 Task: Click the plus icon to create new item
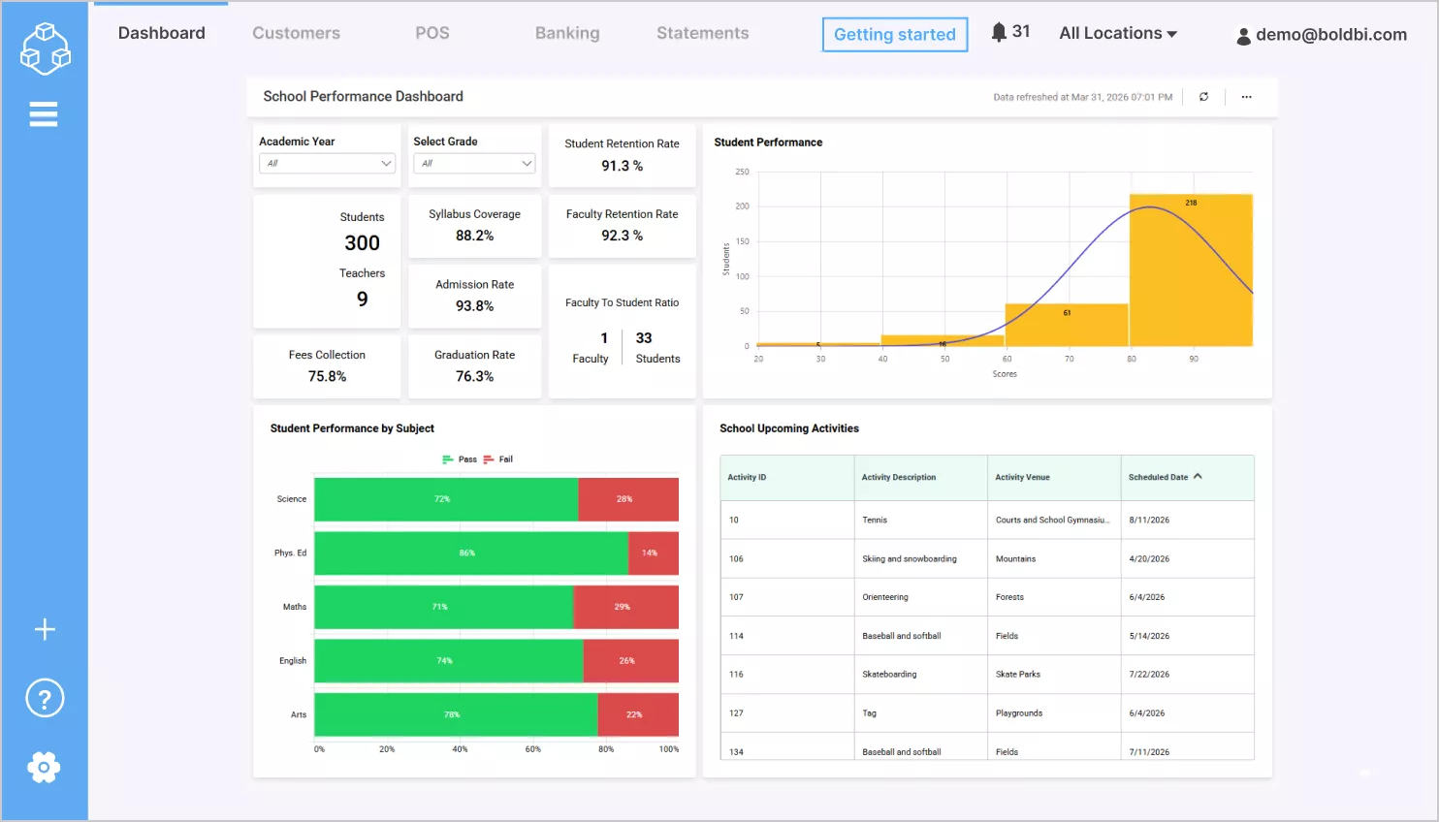[x=44, y=629]
